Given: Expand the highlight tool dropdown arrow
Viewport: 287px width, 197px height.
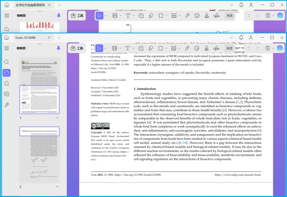Looking at the screenshot, I should click(x=120, y=48).
